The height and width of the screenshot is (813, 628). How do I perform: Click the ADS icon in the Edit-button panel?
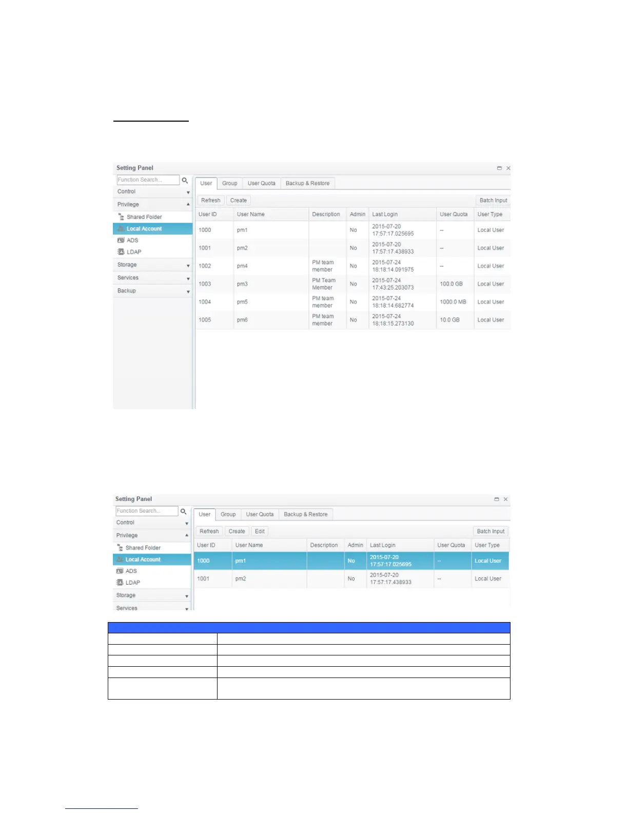coord(120,571)
